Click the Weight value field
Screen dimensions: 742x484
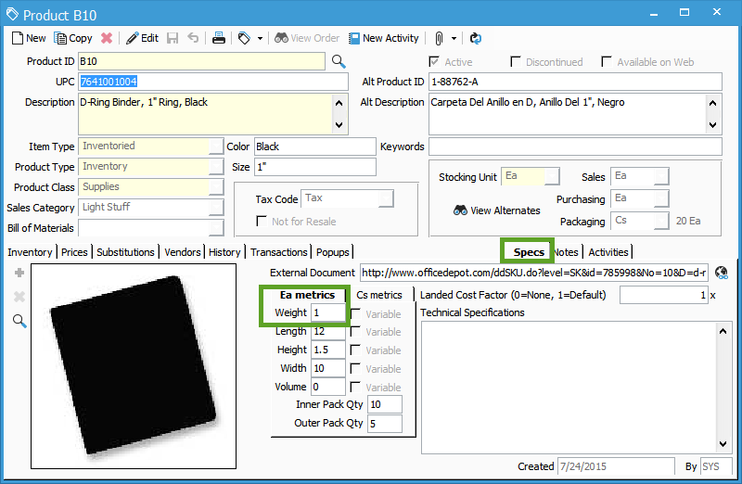click(x=328, y=312)
